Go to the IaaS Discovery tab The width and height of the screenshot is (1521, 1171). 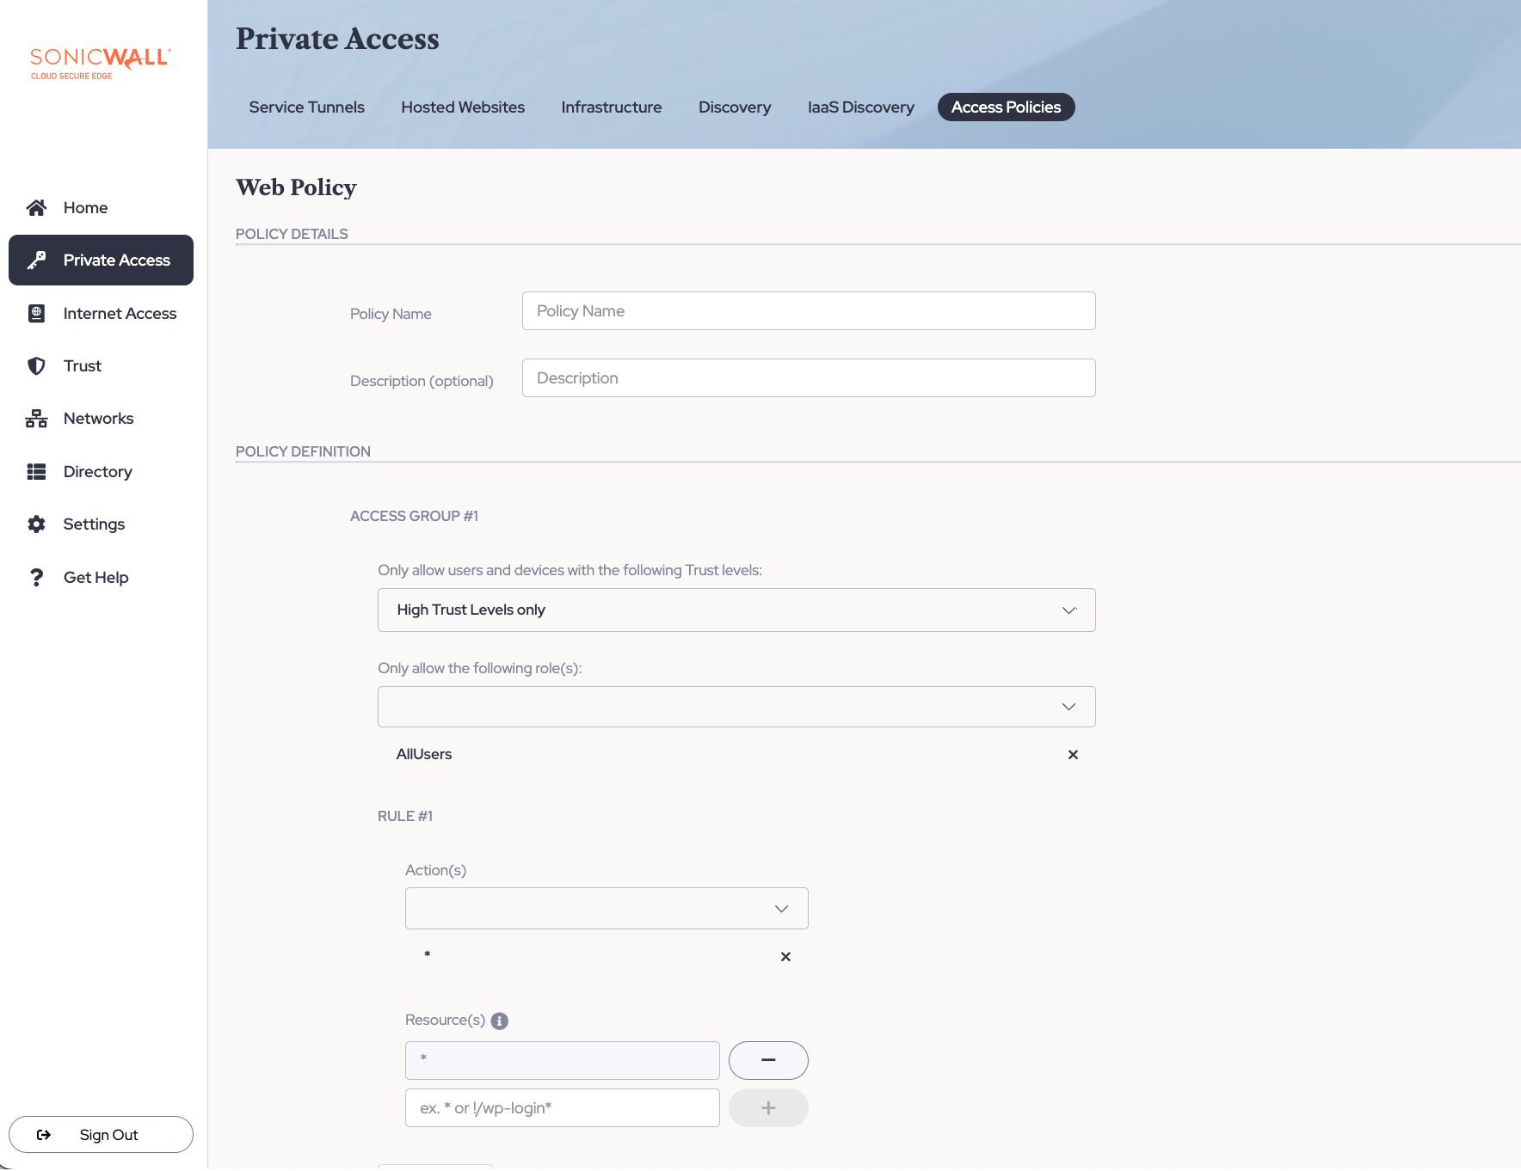(x=860, y=107)
